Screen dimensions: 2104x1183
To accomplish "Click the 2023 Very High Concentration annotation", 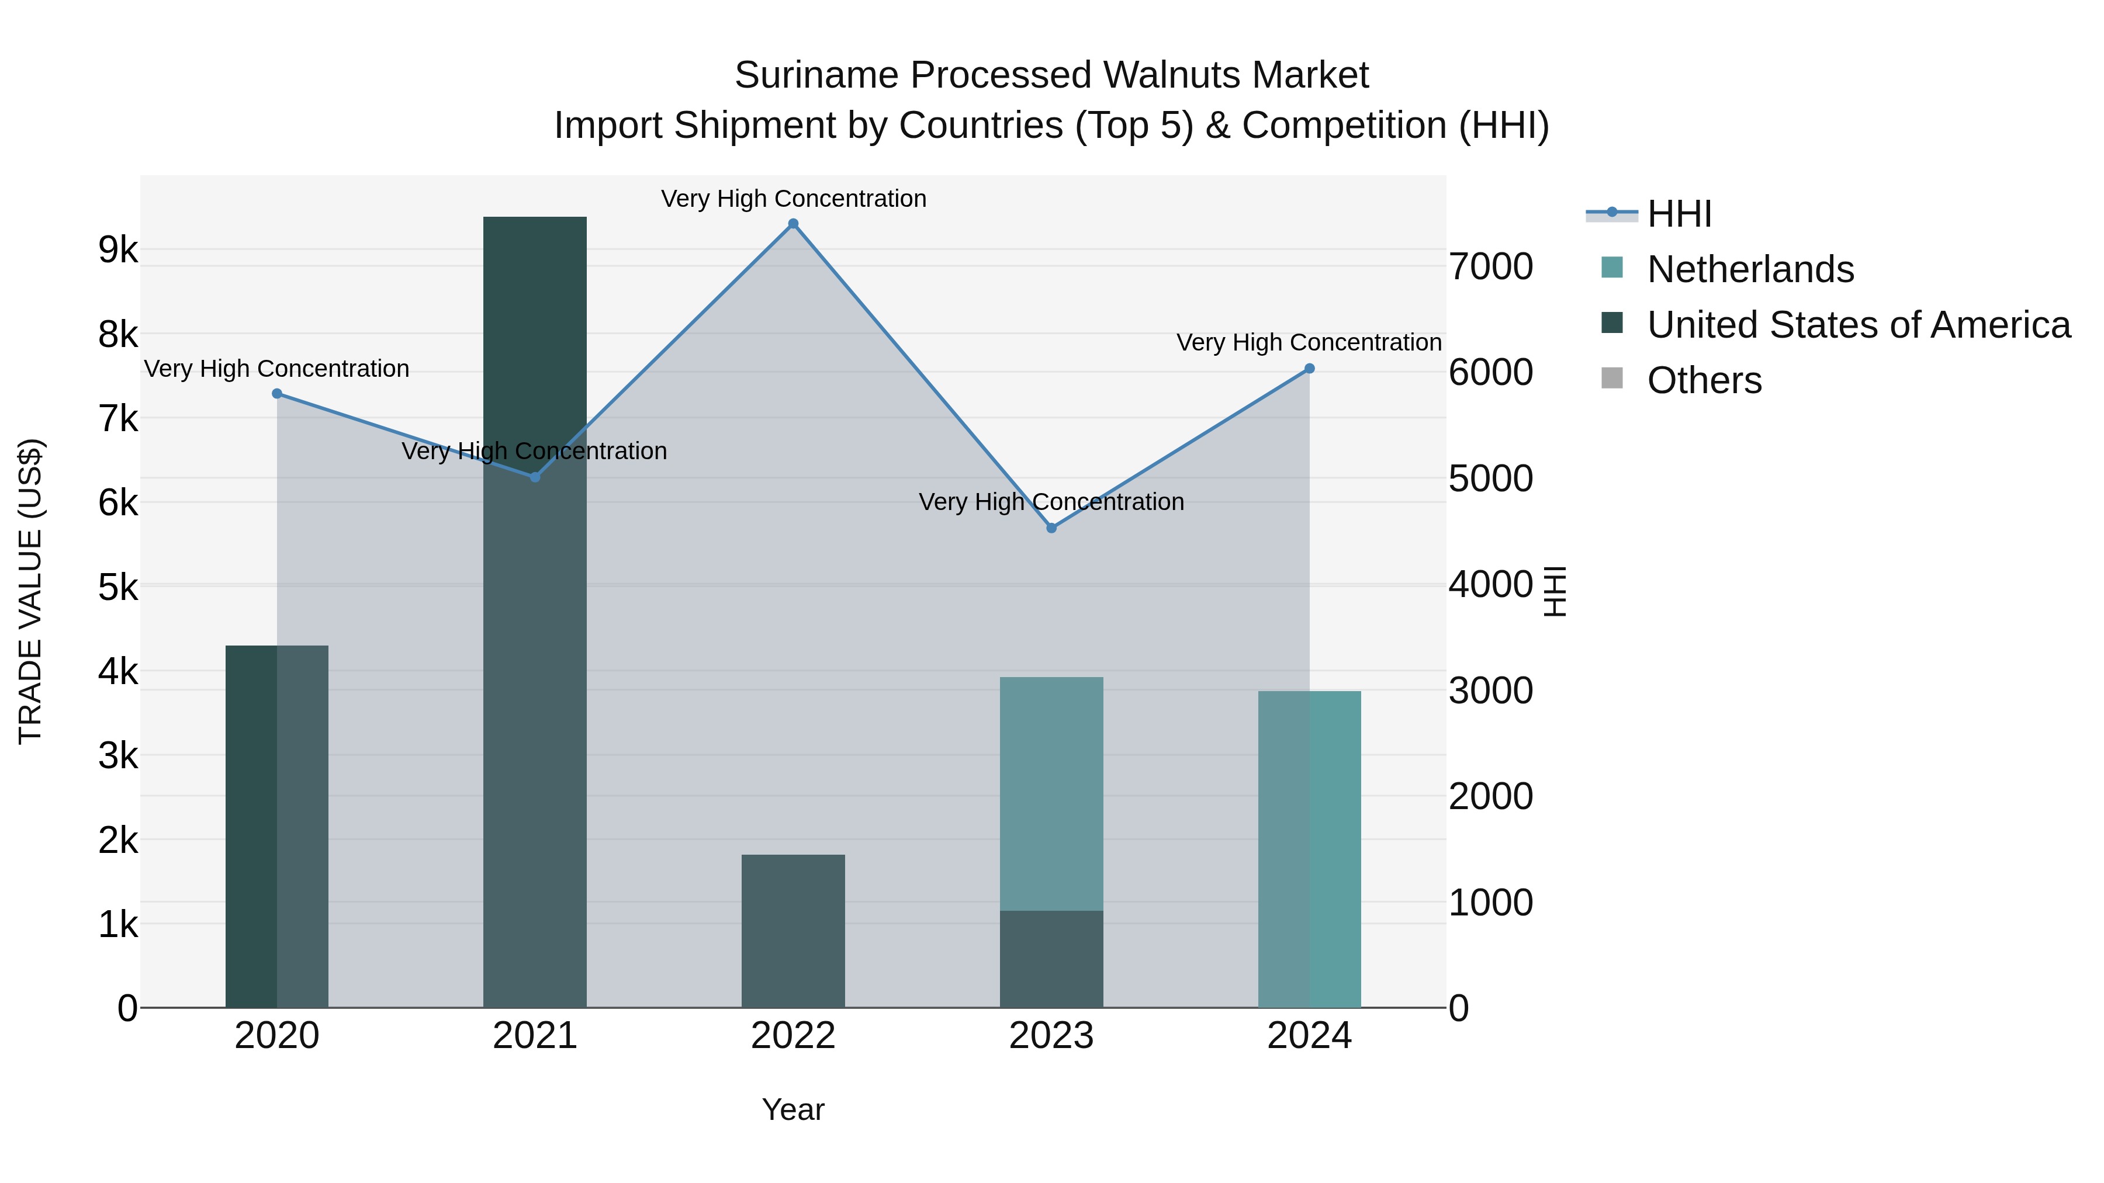I will (x=1052, y=502).
